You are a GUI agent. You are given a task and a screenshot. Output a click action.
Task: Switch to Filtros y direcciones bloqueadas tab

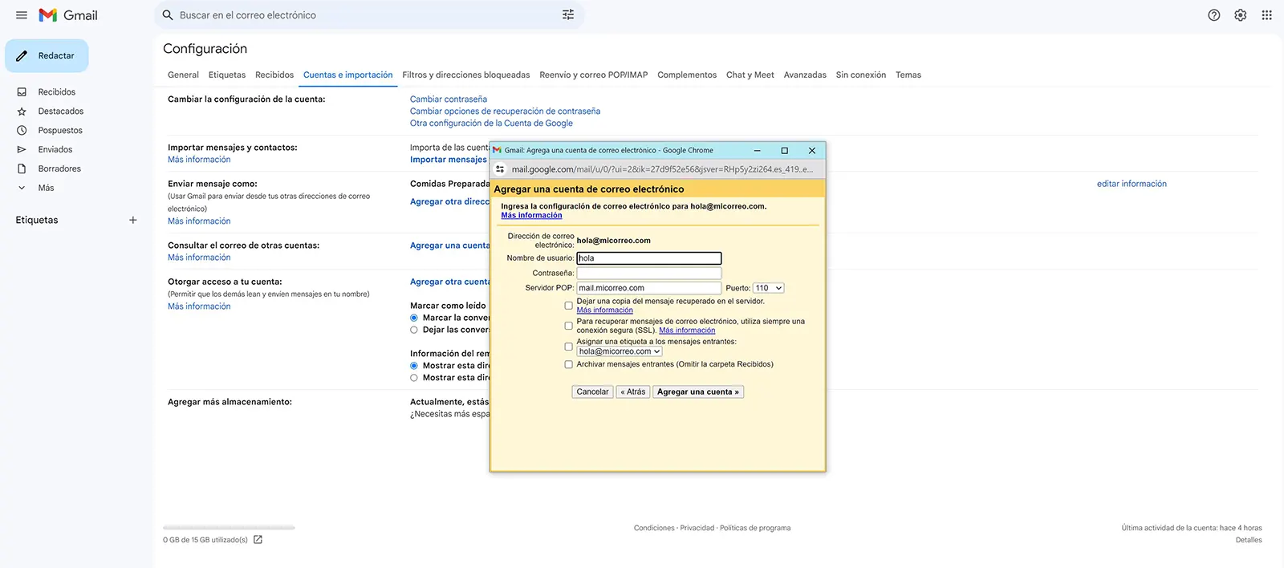coord(465,75)
